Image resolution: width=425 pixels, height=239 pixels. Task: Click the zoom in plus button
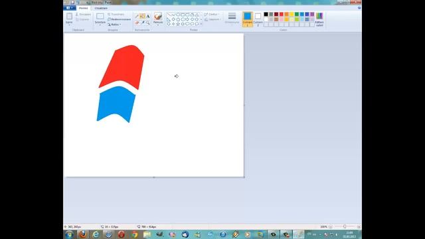click(359, 226)
